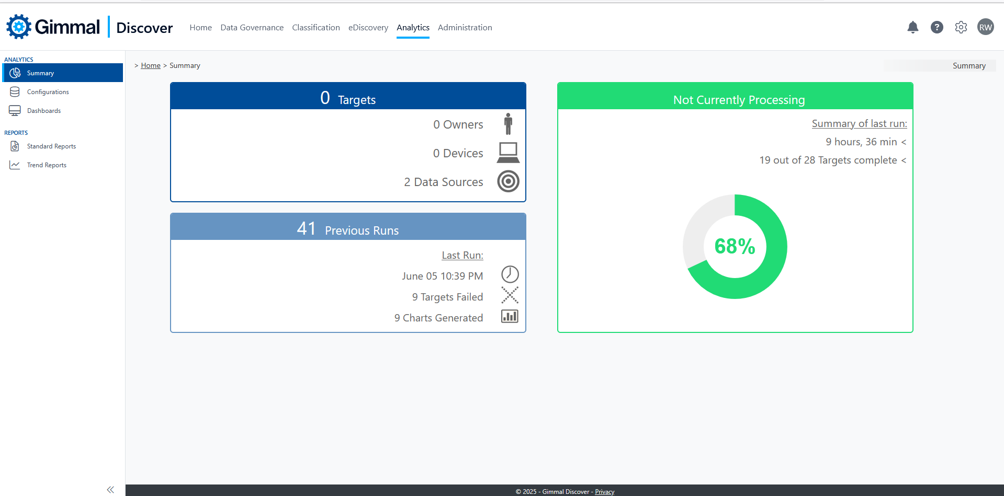Image resolution: width=1004 pixels, height=496 pixels.
Task: Open the Privacy link in footer
Action: click(x=604, y=492)
